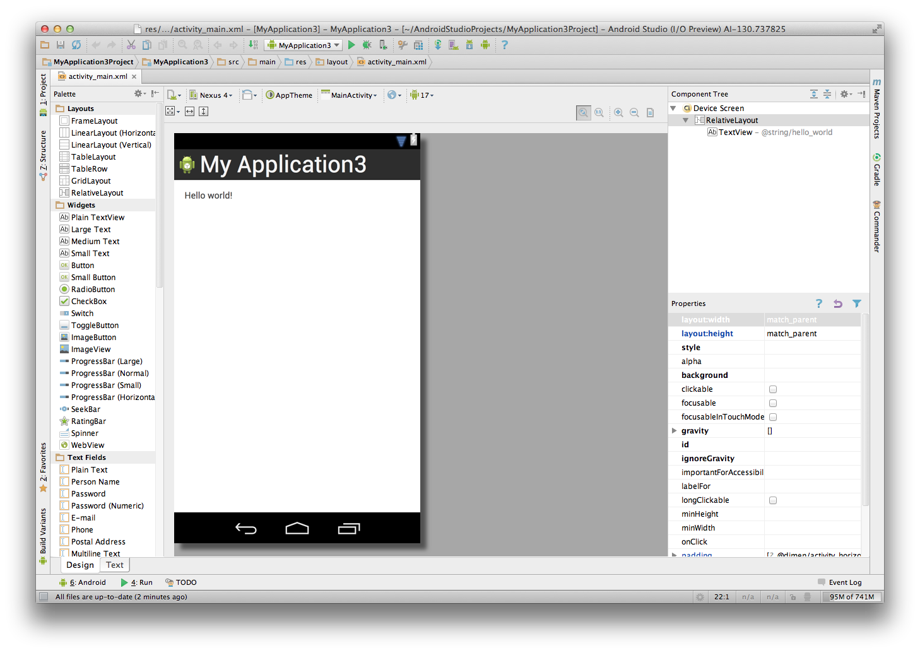The width and height of the screenshot is (920, 653).
Task: Open the MainActivity association dropdown
Action: [x=349, y=95]
